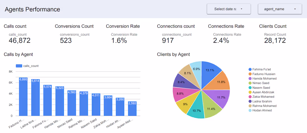Click the Nimao Saed x-axis label

point(65,123)
